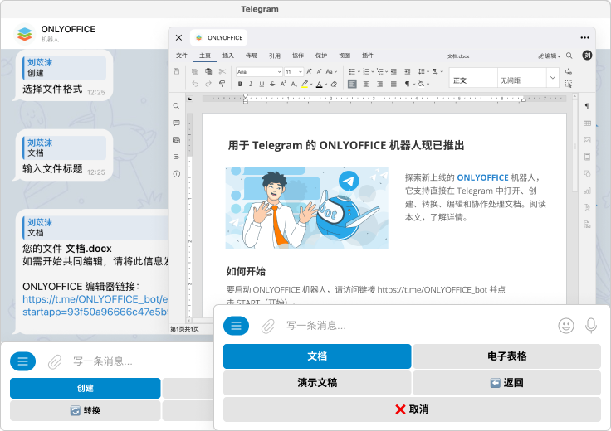The image size is (611, 431).
Task: Open the Bullets list dropdown
Action: tap(354, 71)
